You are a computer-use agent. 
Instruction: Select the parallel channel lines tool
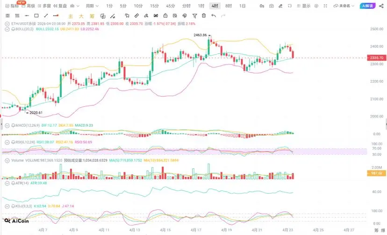click(x=7, y=16)
